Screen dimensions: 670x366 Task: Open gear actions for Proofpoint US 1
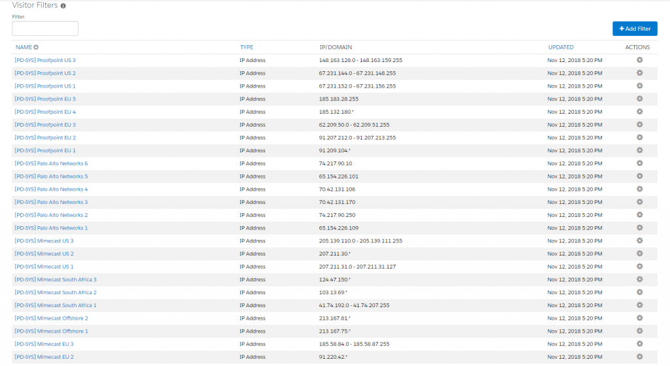pos(639,86)
